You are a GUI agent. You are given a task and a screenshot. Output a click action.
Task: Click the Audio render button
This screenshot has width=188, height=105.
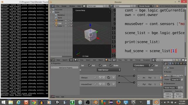pyautogui.click(x=180, y=76)
